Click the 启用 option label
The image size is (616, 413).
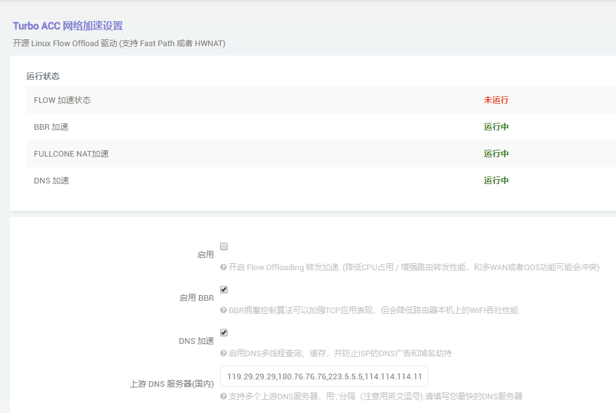pyautogui.click(x=206, y=255)
